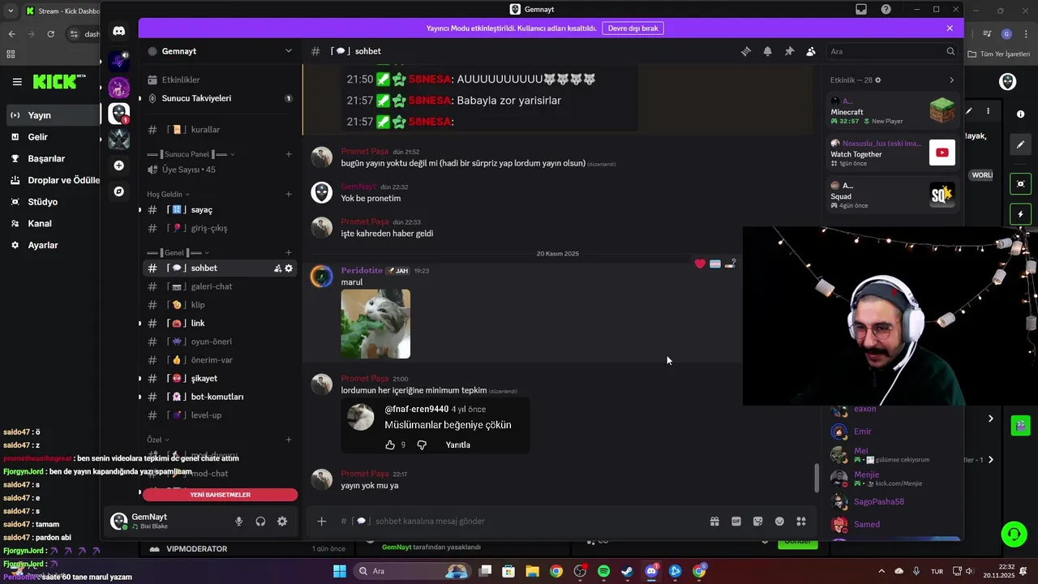Open the Minecraft activity card

click(x=892, y=111)
